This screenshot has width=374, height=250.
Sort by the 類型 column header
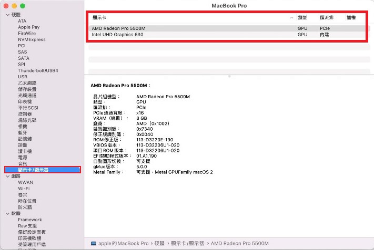(x=302, y=17)
